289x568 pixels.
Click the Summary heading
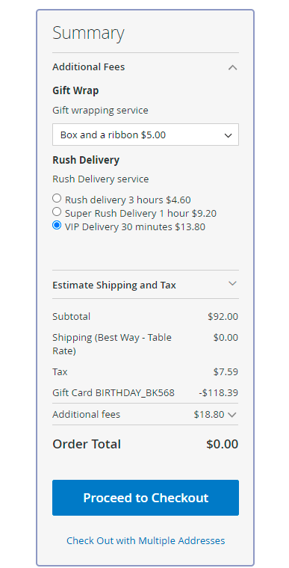pyautogui.click(x=88, y=34)
